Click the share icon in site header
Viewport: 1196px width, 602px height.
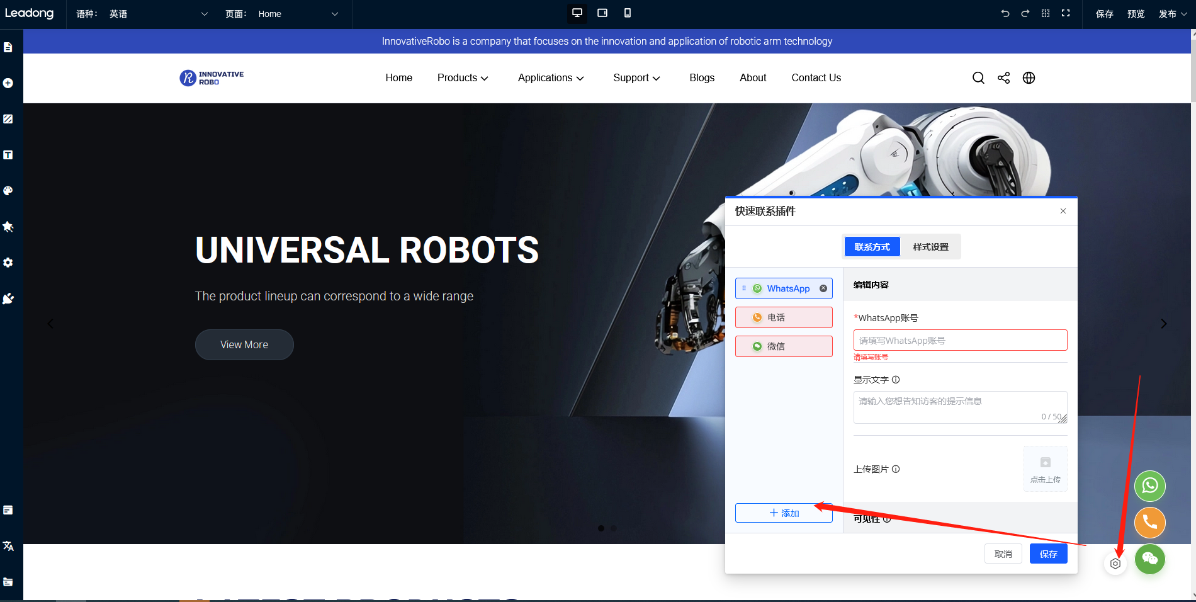[x=1003, y=78]
